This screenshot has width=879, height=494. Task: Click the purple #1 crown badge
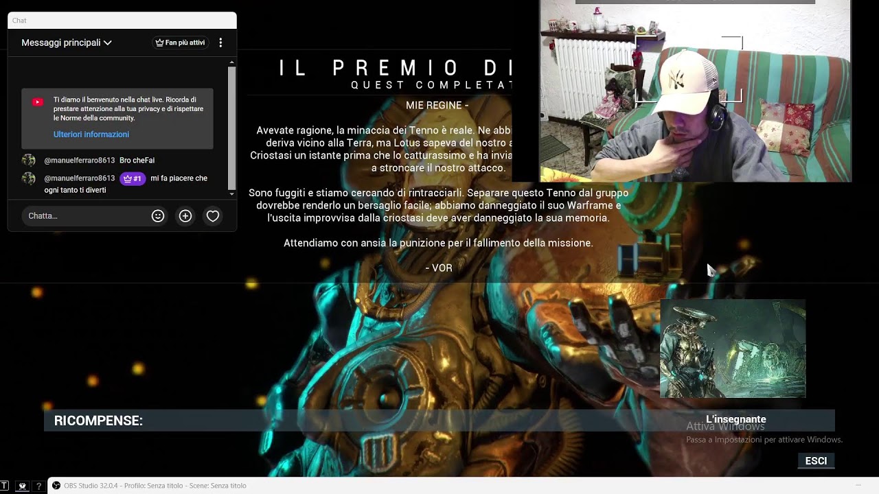tap(133, 178)
